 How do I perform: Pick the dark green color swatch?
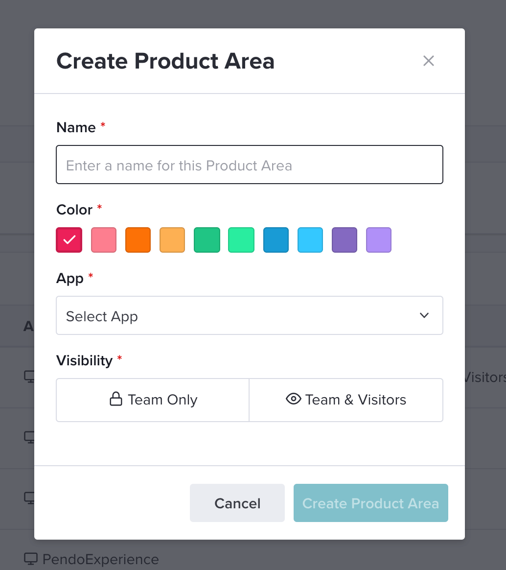click(x=207, y=240)
